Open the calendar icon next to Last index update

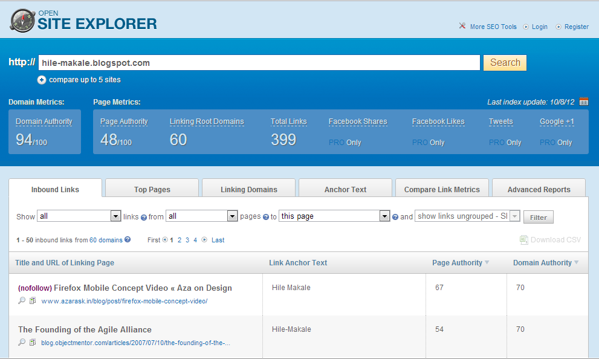click(584, 102)
